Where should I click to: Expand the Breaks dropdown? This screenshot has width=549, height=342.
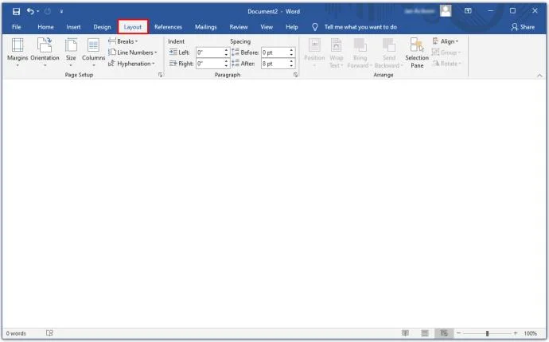click(123, 41)
